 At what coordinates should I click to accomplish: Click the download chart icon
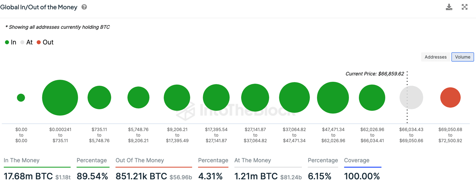[x=449, y=7]
